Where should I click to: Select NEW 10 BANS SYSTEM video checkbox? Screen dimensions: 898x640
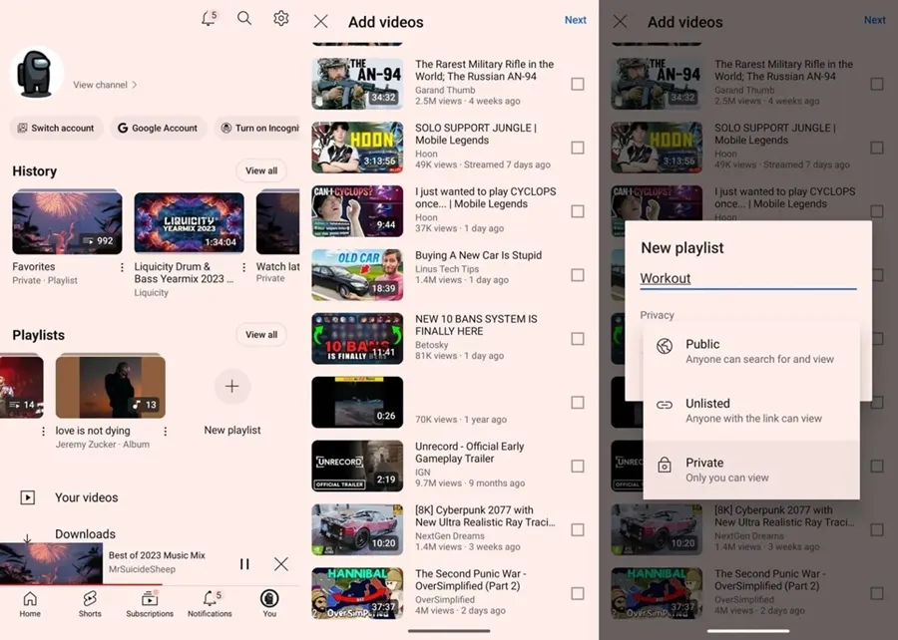click(578, 339)
